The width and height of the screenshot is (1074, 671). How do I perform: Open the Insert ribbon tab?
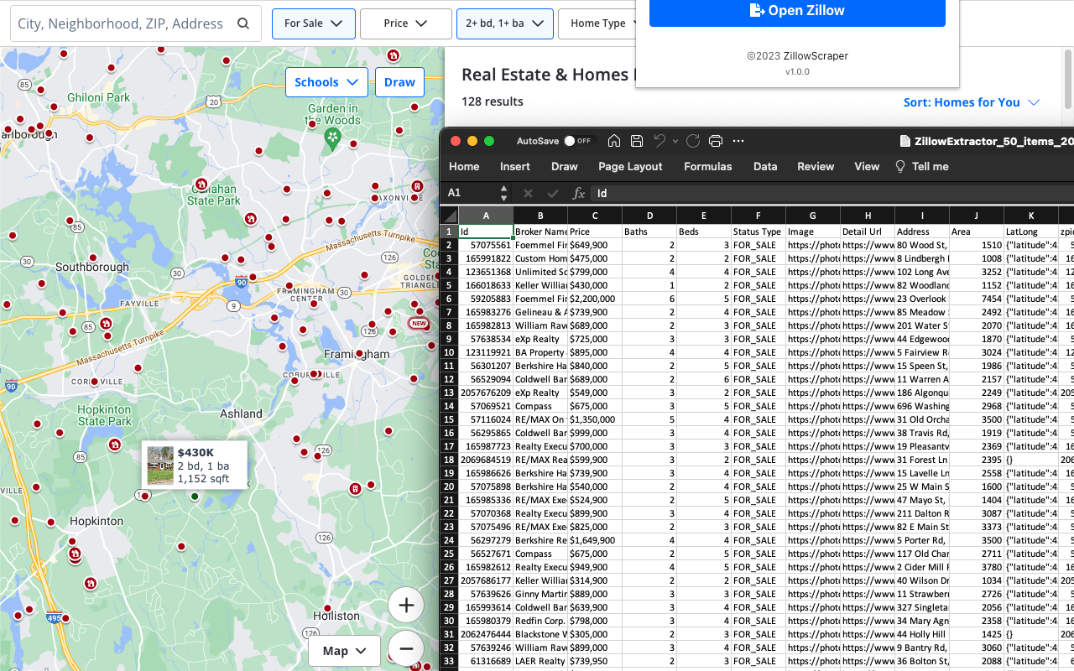click(515, 166)
